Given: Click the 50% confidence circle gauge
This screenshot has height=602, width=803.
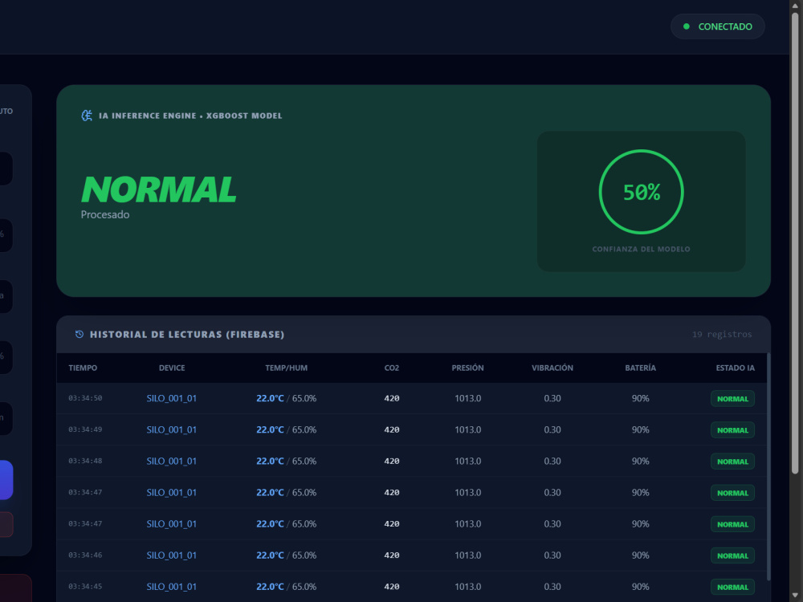Looking at the screenshot, I should click(x=641, y=192).
